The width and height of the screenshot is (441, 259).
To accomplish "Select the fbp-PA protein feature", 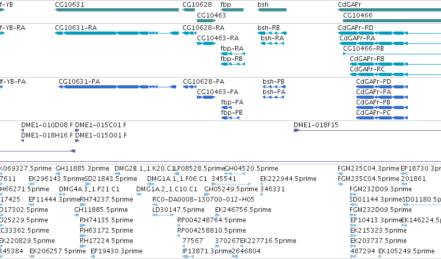I will [x=226, y=108].
